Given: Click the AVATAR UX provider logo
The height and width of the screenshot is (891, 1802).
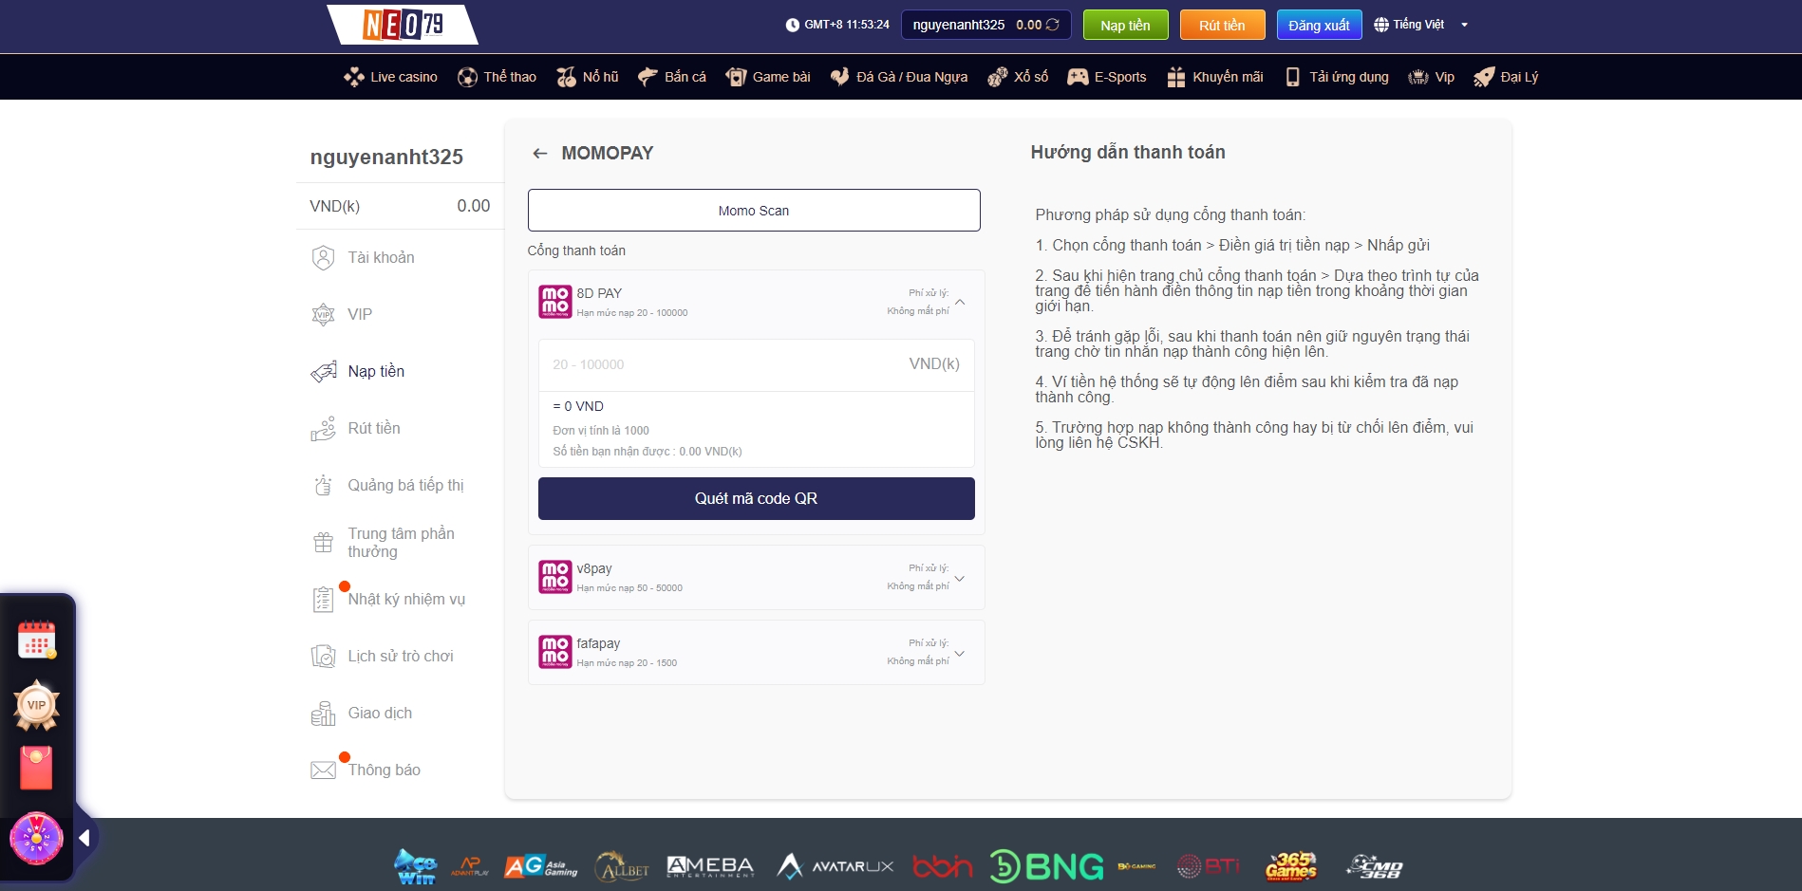Looking at the screenshot, I should click(x=835, y=866).
